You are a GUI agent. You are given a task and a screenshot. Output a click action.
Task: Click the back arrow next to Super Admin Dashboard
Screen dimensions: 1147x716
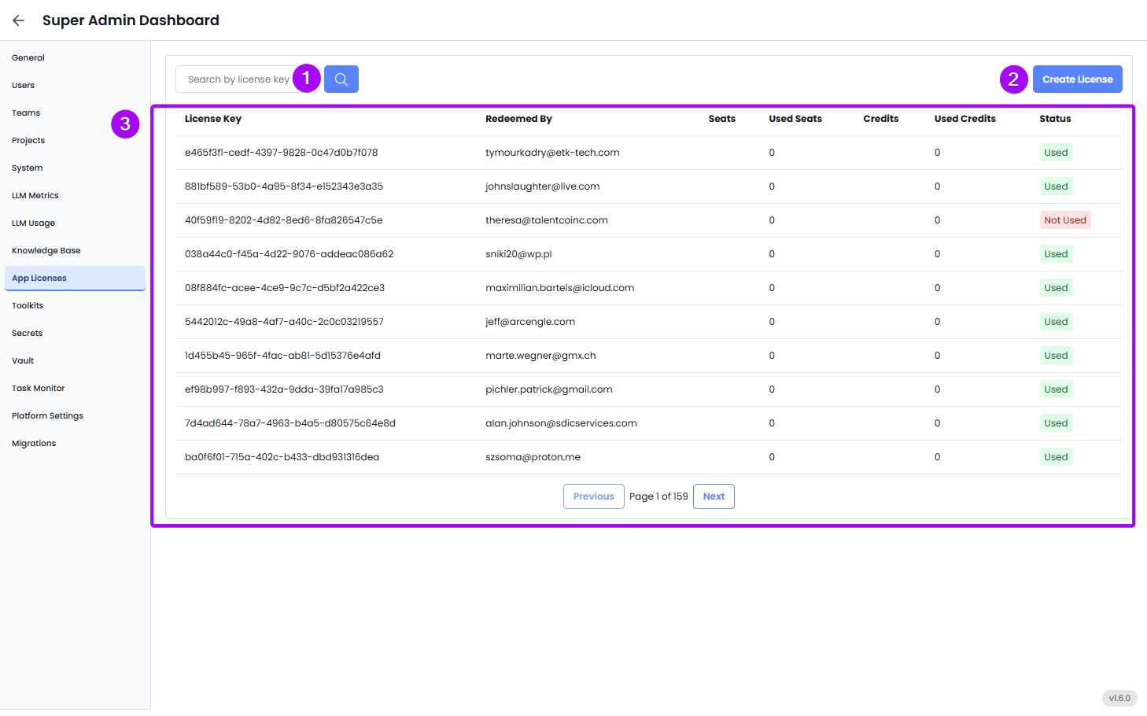point(17,20)
